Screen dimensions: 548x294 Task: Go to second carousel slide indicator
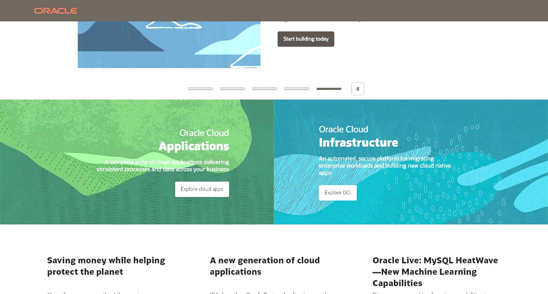233,89
